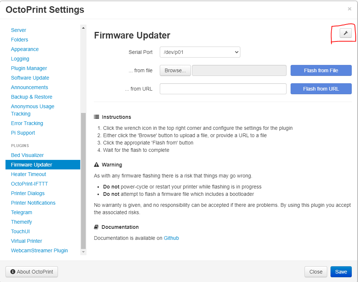
Task: Open the Github documentation link
Action: click(x=171, y=238)
